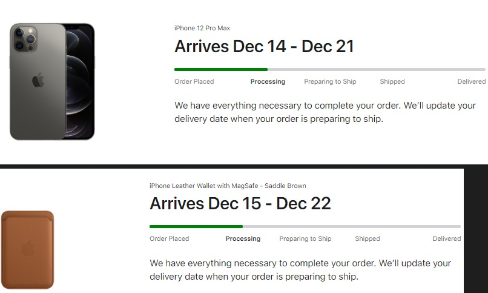Click Shipped step for wallet order
Viewport: 488px width, 293px height.
368,239
